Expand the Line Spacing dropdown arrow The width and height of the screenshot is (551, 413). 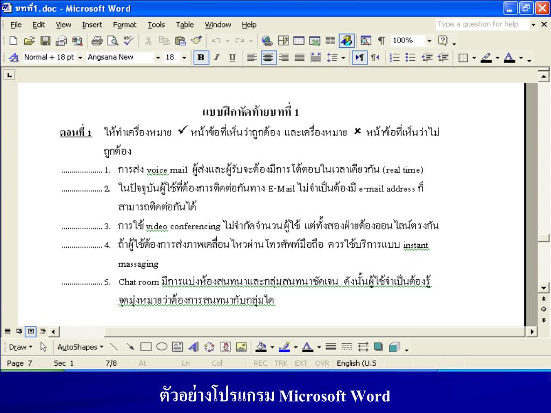click(x=343, y=58)
